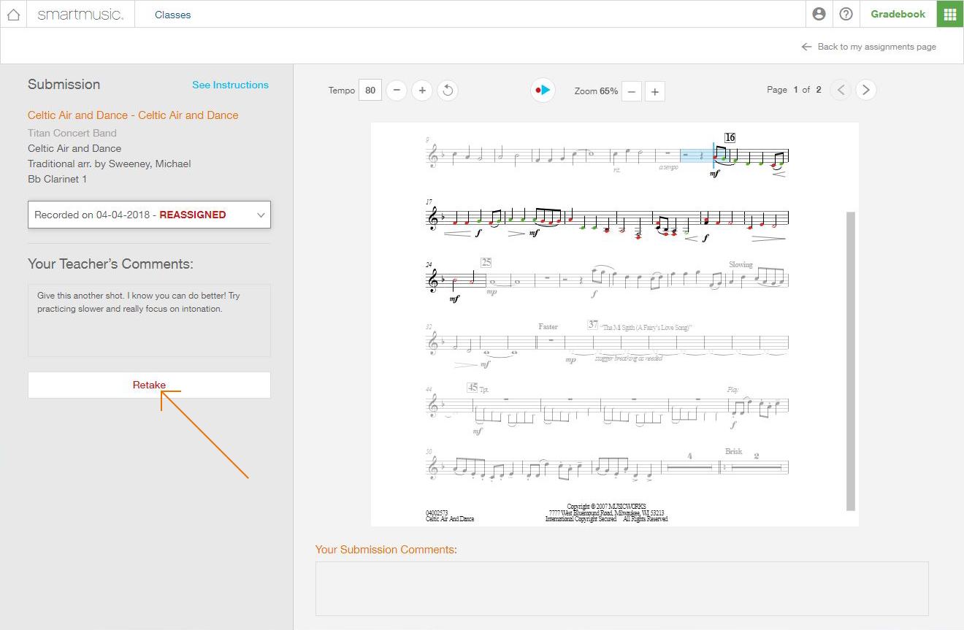This screenshot has height=630, width=964.
Task: Go back to my assignments page
Action: pyautogui.click(x=868, y=47)
